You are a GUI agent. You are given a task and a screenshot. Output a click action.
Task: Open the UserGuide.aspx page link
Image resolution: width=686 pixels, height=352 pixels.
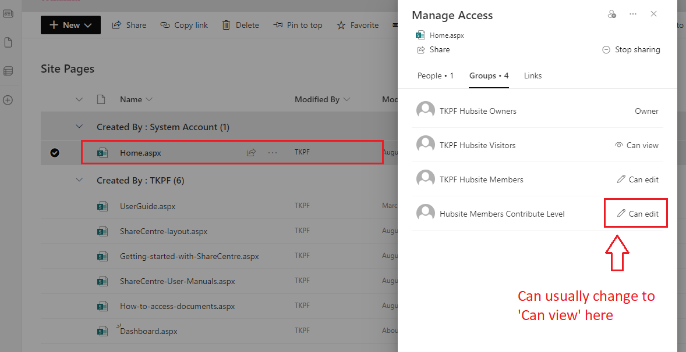pyautogui.click(x=146, y=206)
